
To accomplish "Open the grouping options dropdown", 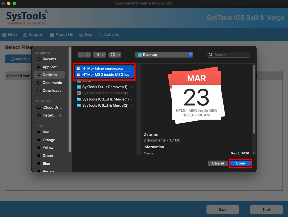I will coord(115,55).
